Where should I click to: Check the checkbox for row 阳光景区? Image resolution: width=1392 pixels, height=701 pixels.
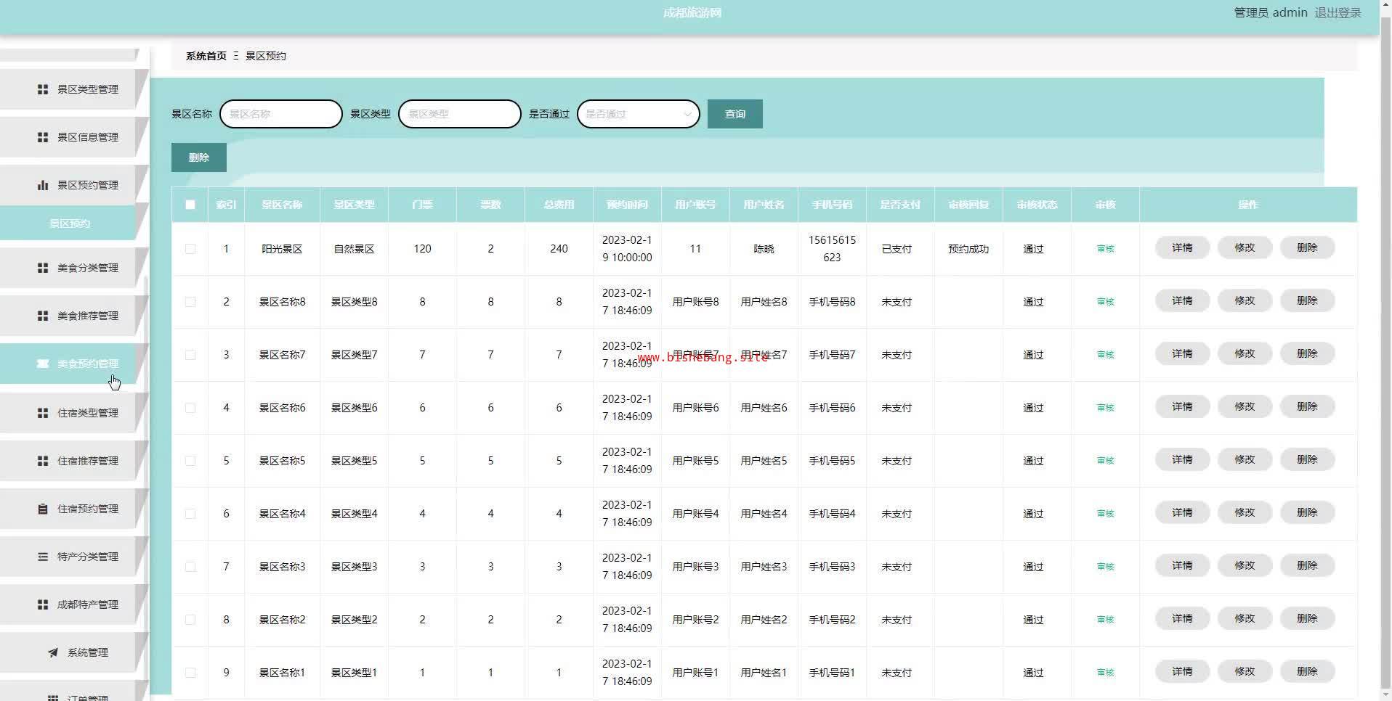(190, 249)
